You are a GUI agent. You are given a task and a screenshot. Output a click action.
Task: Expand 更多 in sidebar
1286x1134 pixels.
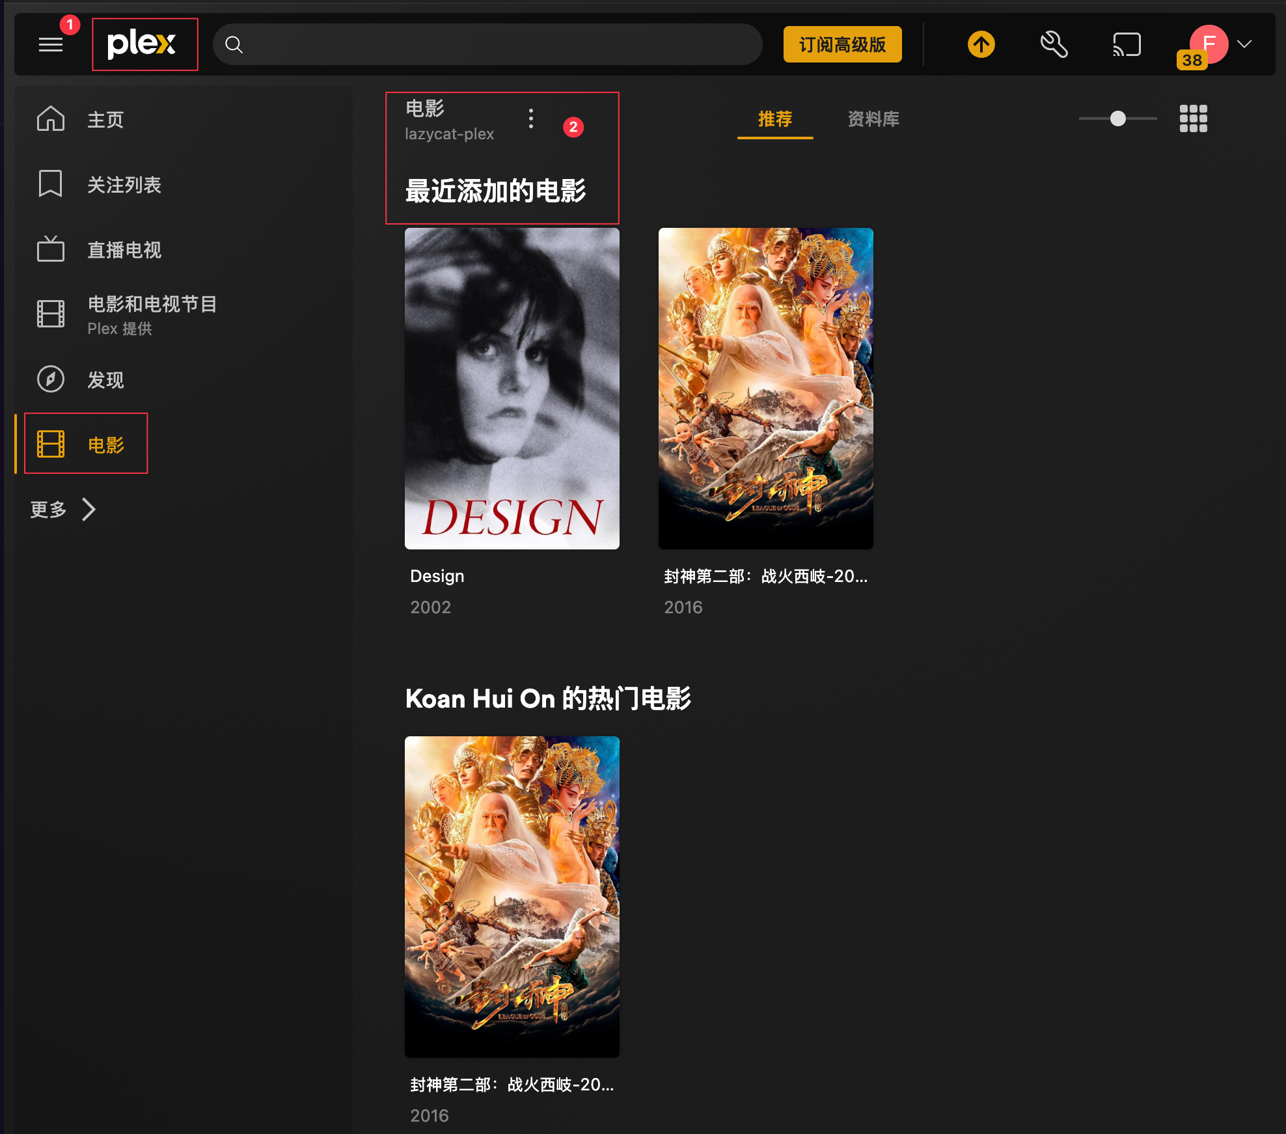click(x=63, y=509)
